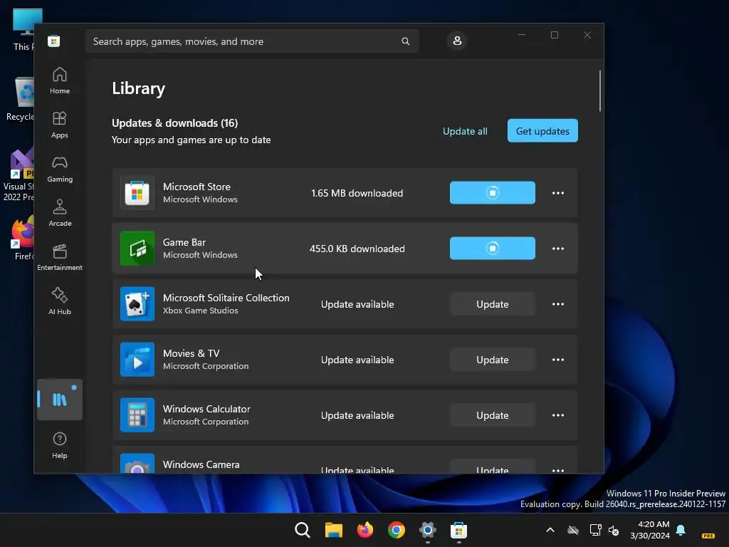Viewport: 729px width, 547px height.
Task: Click '455.0 KB downloaded' status text
Action: pyautogui.click(x=357, y=249)
